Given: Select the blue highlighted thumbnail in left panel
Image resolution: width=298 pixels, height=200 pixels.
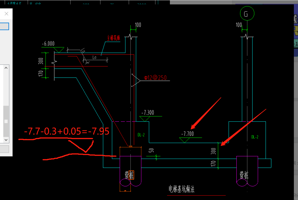Looking at the screenshot, I should pyautogui.click(x=4, y=26).
